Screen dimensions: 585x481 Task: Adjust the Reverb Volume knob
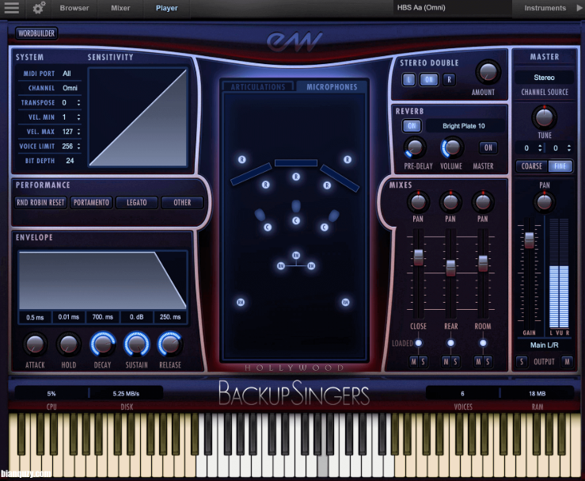452,147
